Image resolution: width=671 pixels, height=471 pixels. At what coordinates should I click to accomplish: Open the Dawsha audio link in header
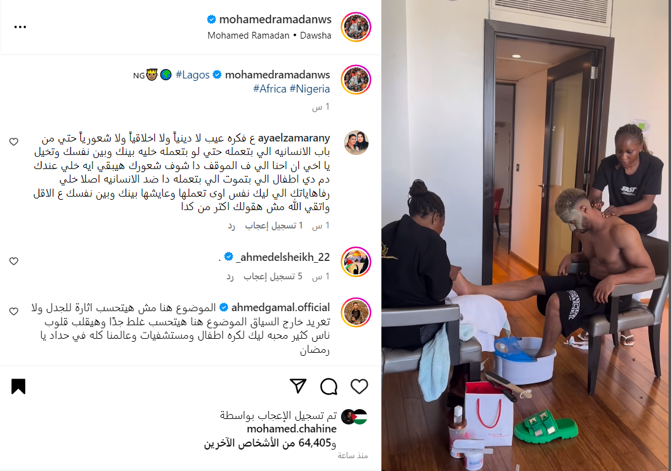[315, 36]
